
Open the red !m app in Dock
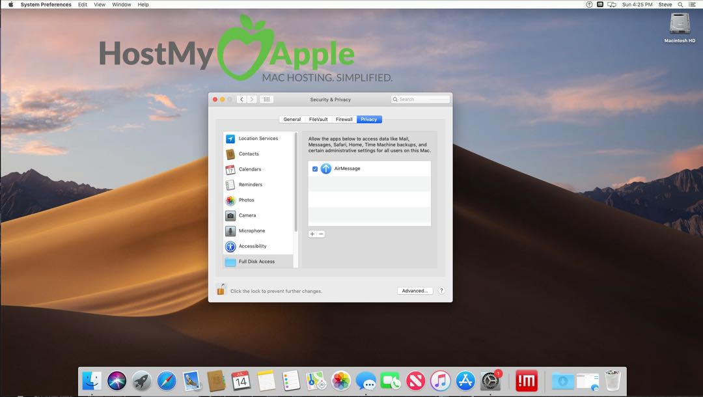coord(527,381)
